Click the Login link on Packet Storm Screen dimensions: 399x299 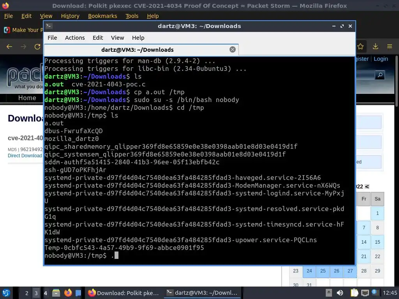point(381,59)
